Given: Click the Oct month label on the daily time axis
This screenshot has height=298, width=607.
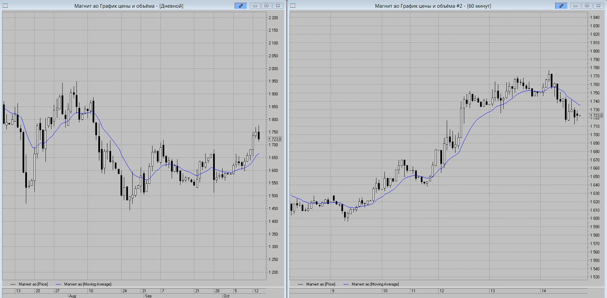Looking at the screenshot, I should click(x=227, y=296).
